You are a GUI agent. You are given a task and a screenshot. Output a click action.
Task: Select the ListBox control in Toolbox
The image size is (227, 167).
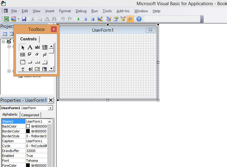coord(22,54)
